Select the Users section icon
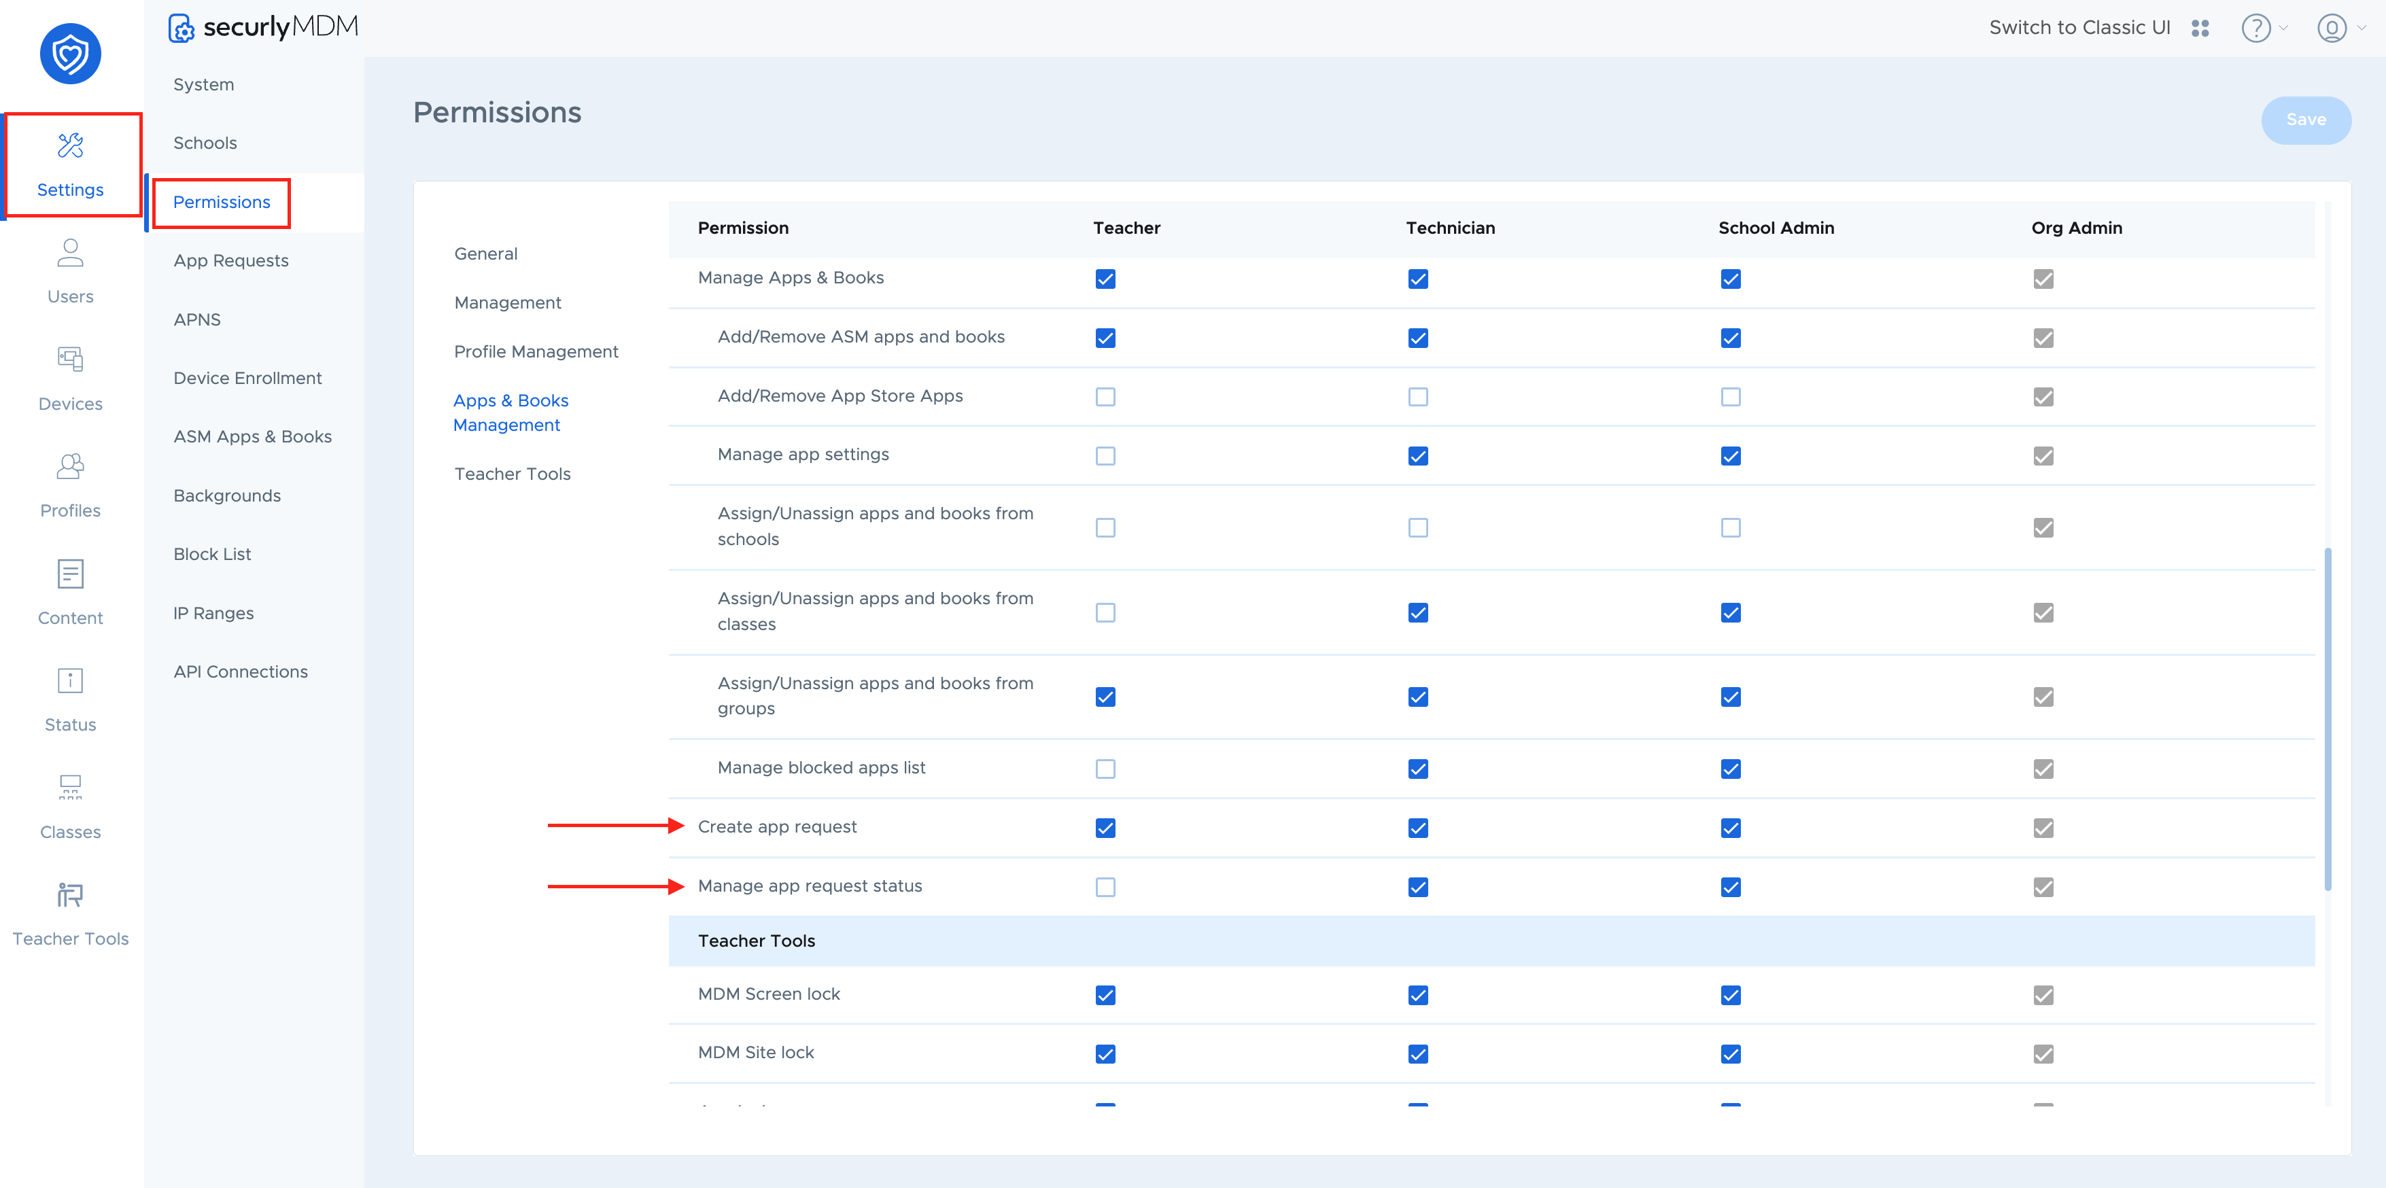 [71, 271]
